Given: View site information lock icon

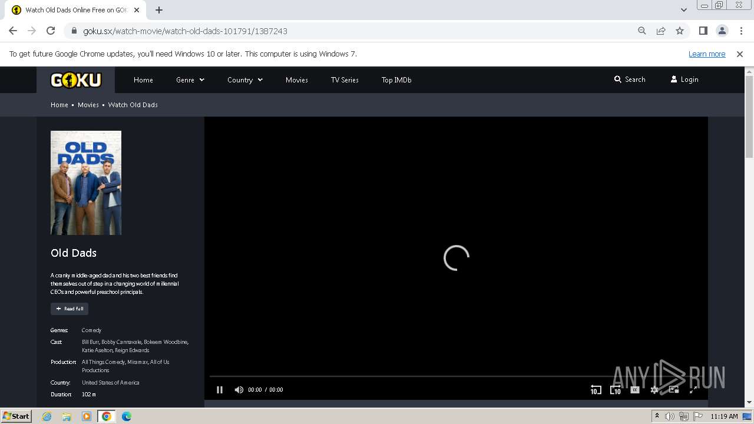Looking at the screenshot, I should (74, 31).
